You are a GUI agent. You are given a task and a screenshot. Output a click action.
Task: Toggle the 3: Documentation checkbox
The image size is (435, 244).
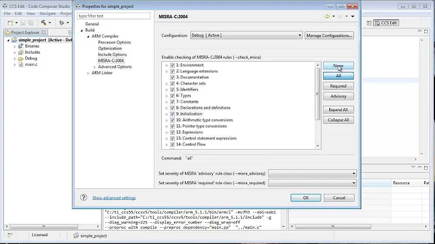click(x=172, y=77)
